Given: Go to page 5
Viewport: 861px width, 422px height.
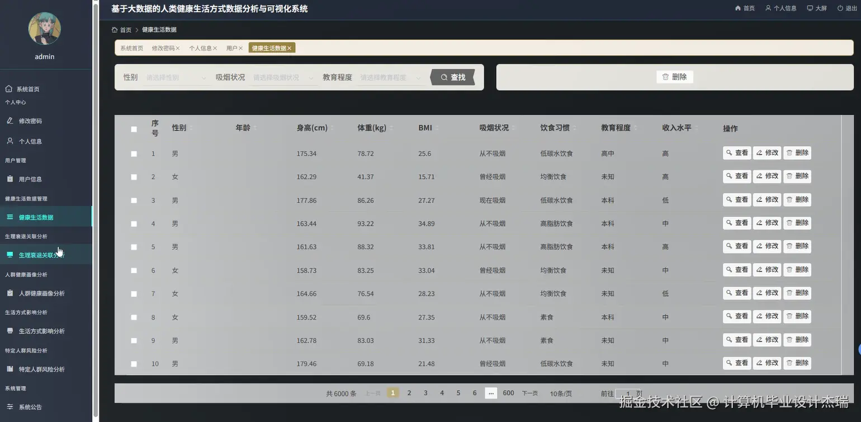Looking at the screenshot, I should [x=458, y=393].
